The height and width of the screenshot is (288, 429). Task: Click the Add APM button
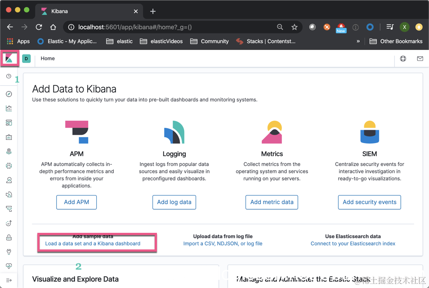pos(76,202)
